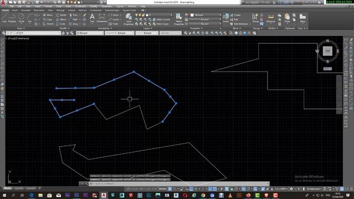Image resolution: width=354 pixels, height=199 pixels.
Task: Select the Circle tool
Action: (21, 18)
